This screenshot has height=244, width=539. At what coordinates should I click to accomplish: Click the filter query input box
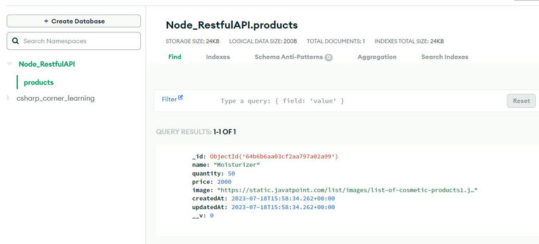(x=361, y=101)
